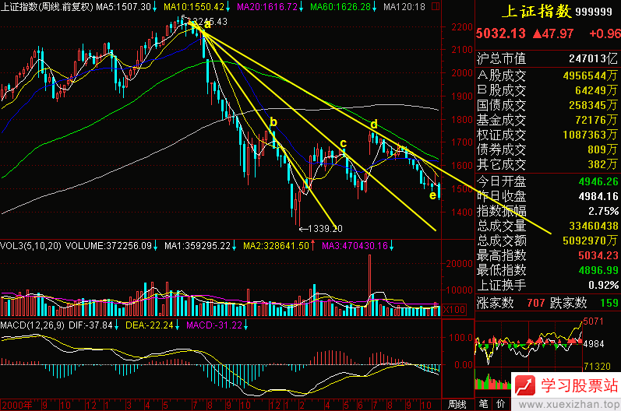
Task: Switch to the 价 tab
Action: click(500, 404)
